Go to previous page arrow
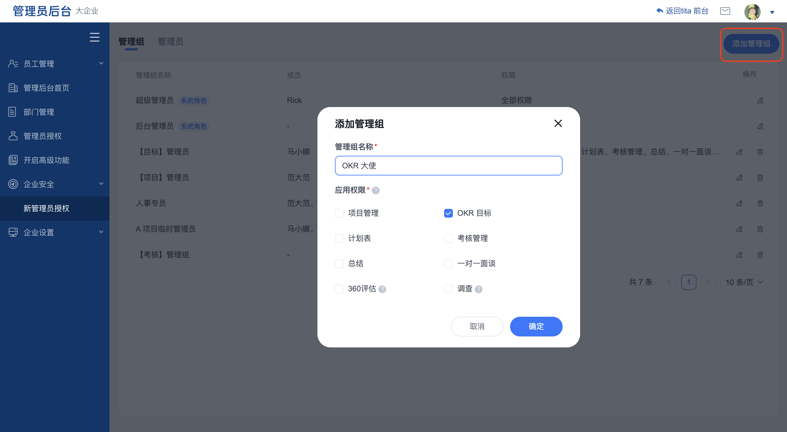Viewport: 787px width, 432px height. pos(669,282)
